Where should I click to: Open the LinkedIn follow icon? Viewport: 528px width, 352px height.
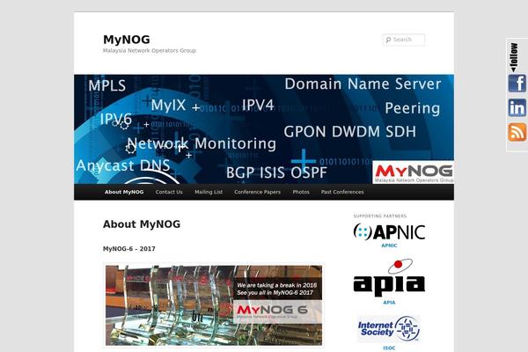[x=517, y=107]
